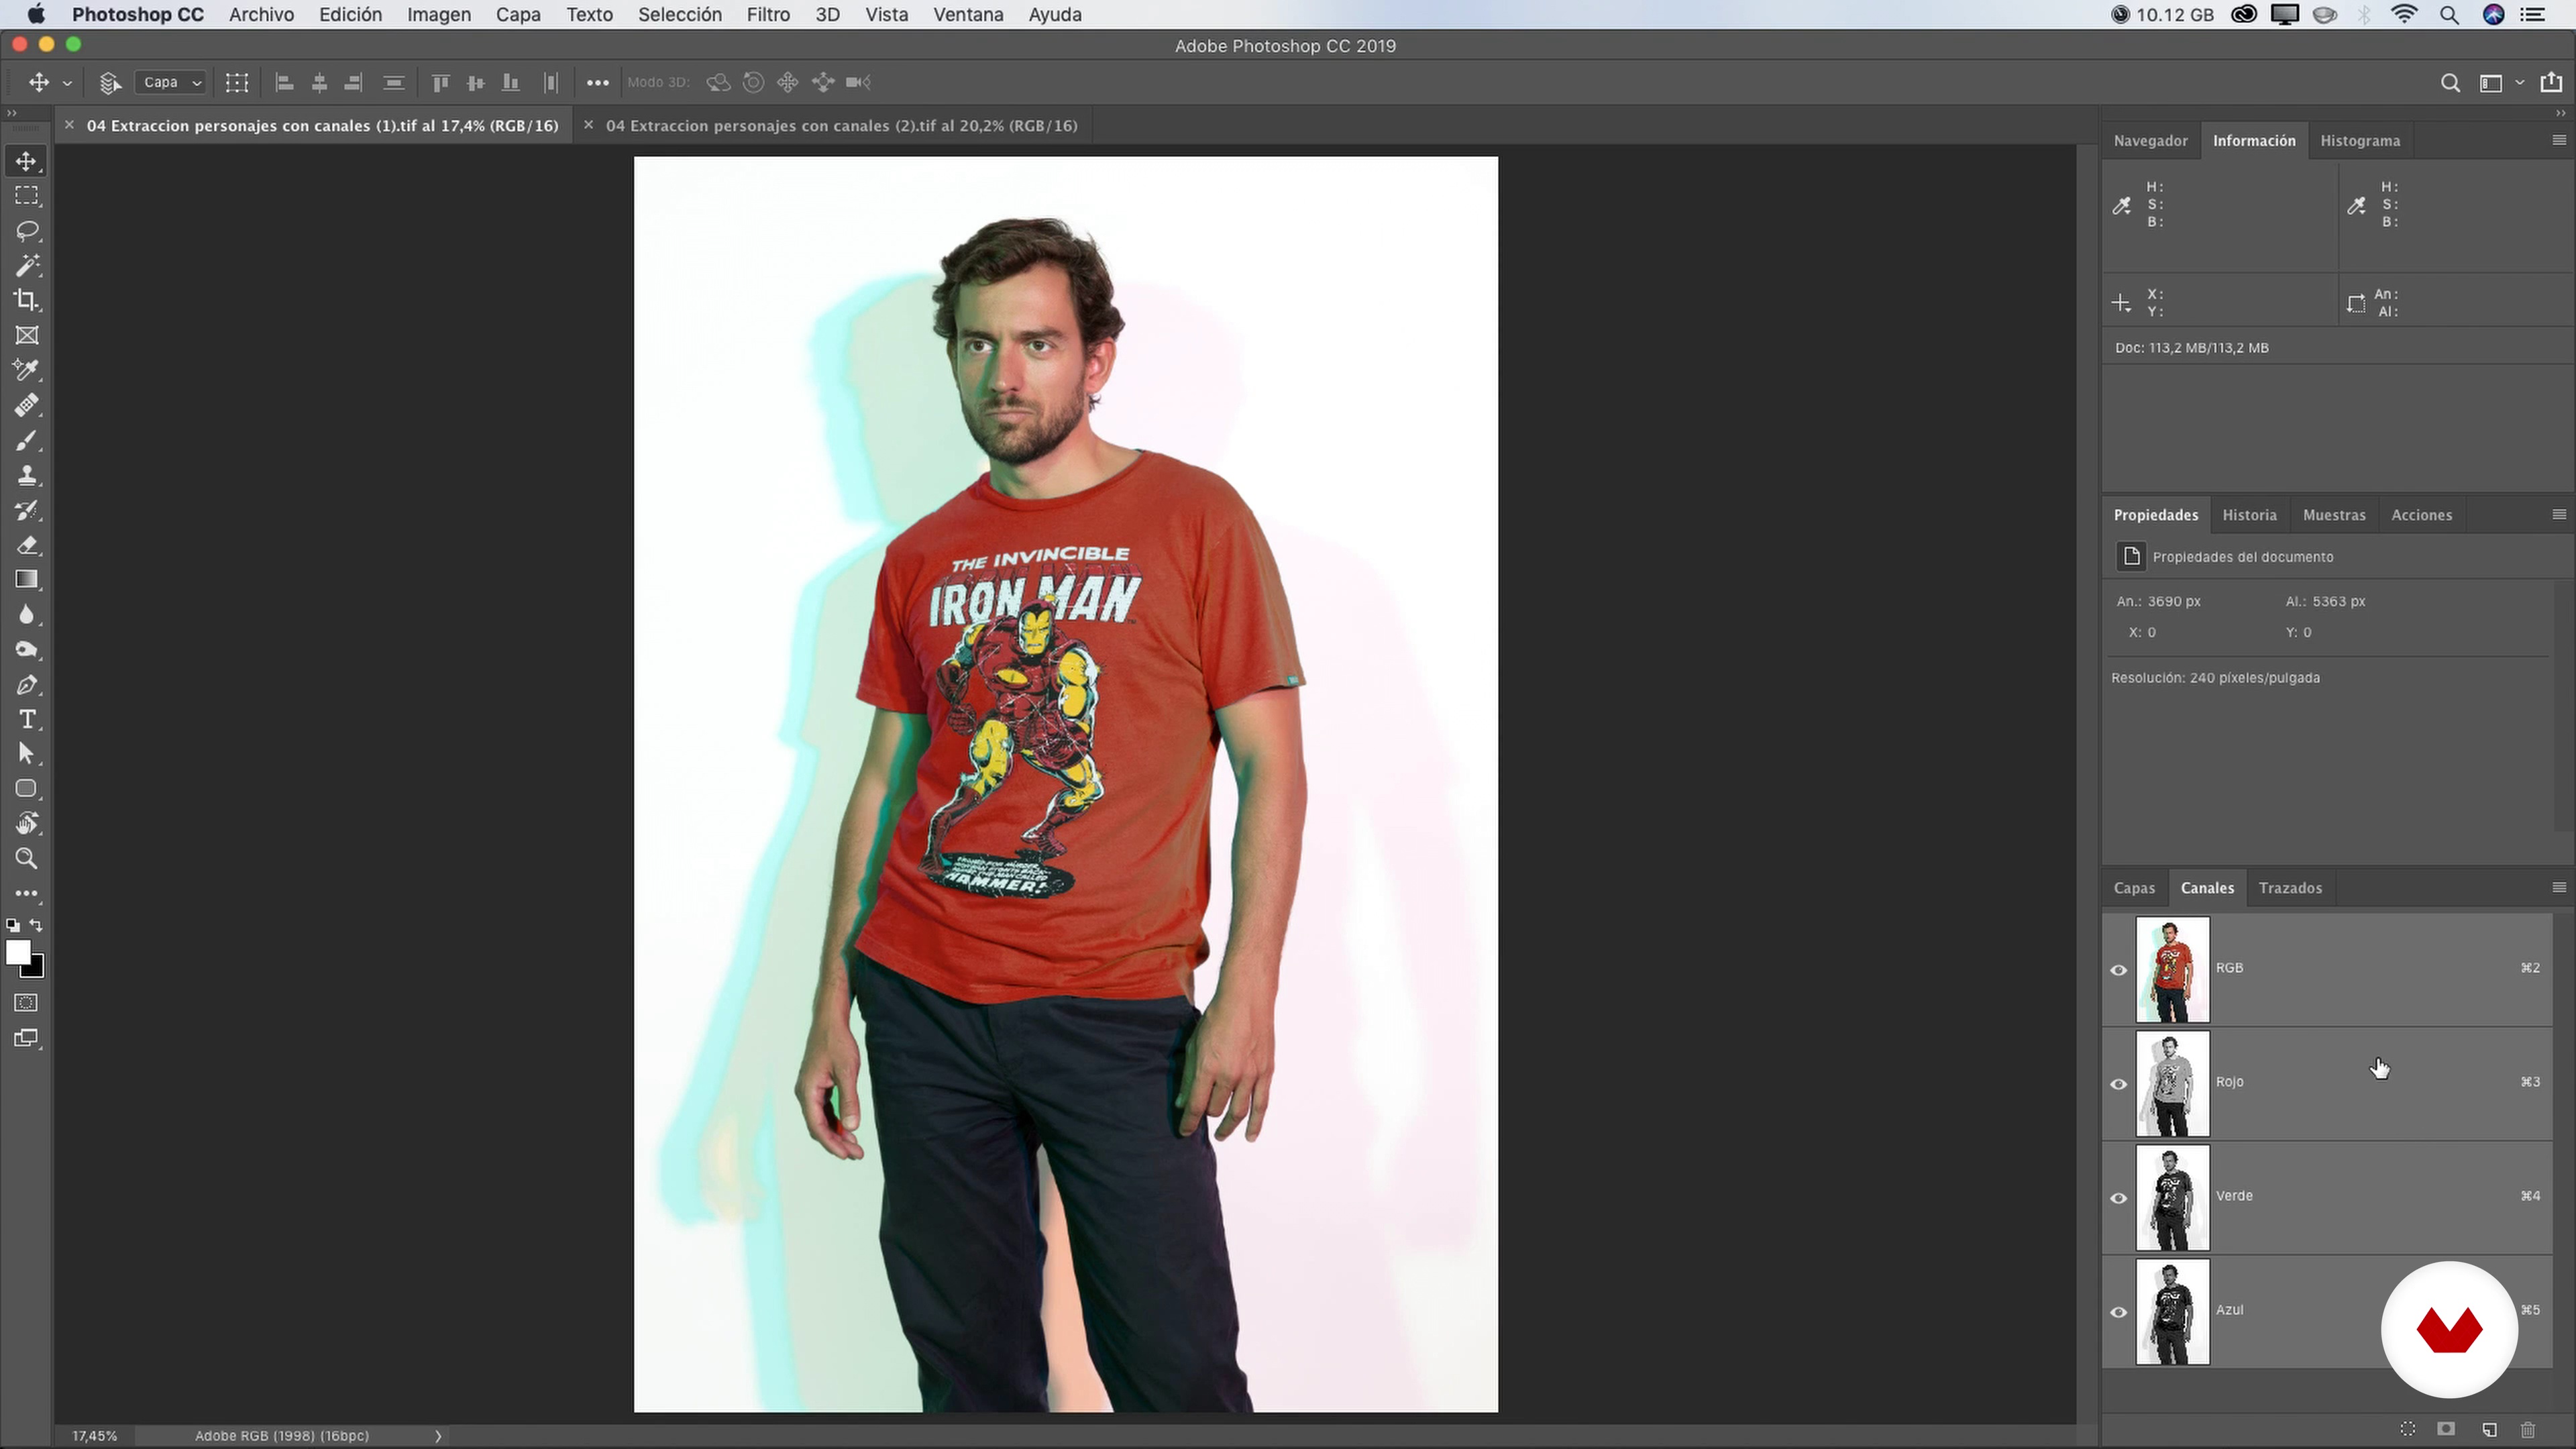
Task: Switch to the Capas tab
Action: coord(2133,888)
